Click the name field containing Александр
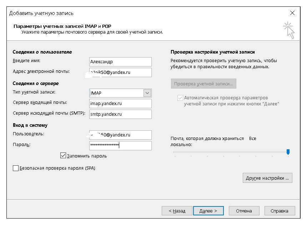 click(121, 61)
